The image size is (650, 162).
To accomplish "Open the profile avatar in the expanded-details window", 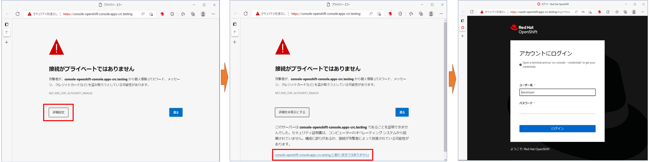I will pos(431,14).
